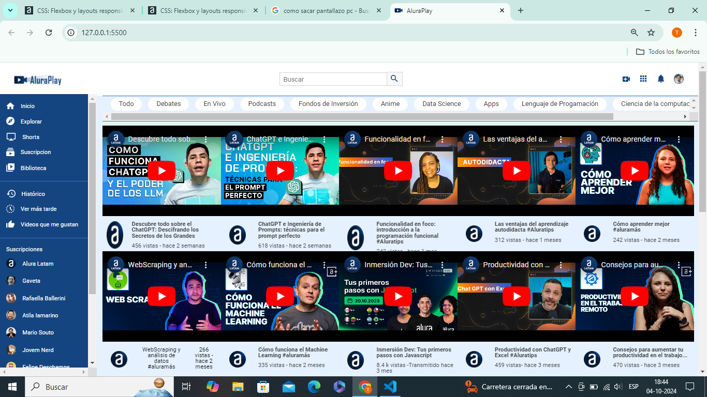707x397 pixels.
Task: Open three-dot menu on 'Las ventajas' video
Action: point(560,140)
